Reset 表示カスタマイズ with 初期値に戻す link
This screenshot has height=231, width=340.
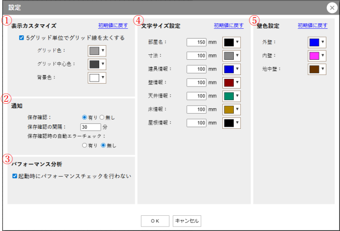click(x=113, y=26)
